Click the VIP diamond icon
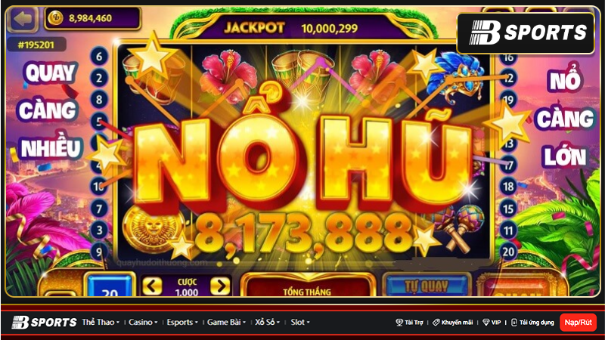 tap(486, 323)
